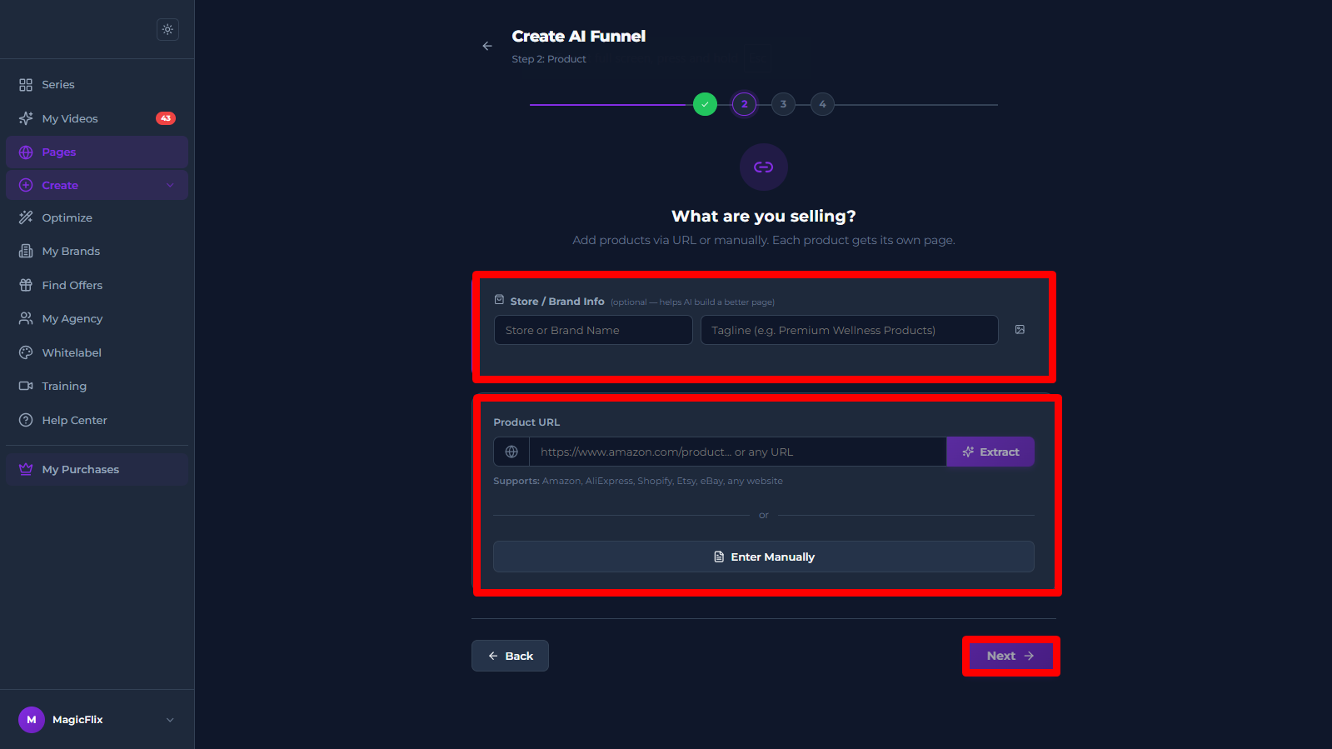Click the Optimize magic wand icon
The width and height of the screenshot is (1332, 749).
tap(26, 217)
